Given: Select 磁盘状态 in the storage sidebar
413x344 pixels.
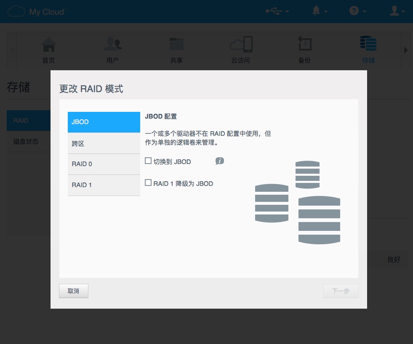Looking at the screenshot, I should point(29,142).
